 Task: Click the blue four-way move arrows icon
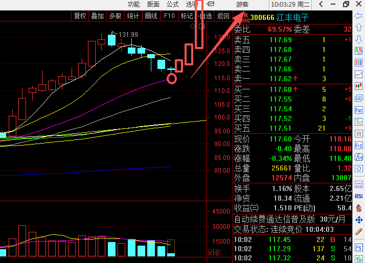358,220
